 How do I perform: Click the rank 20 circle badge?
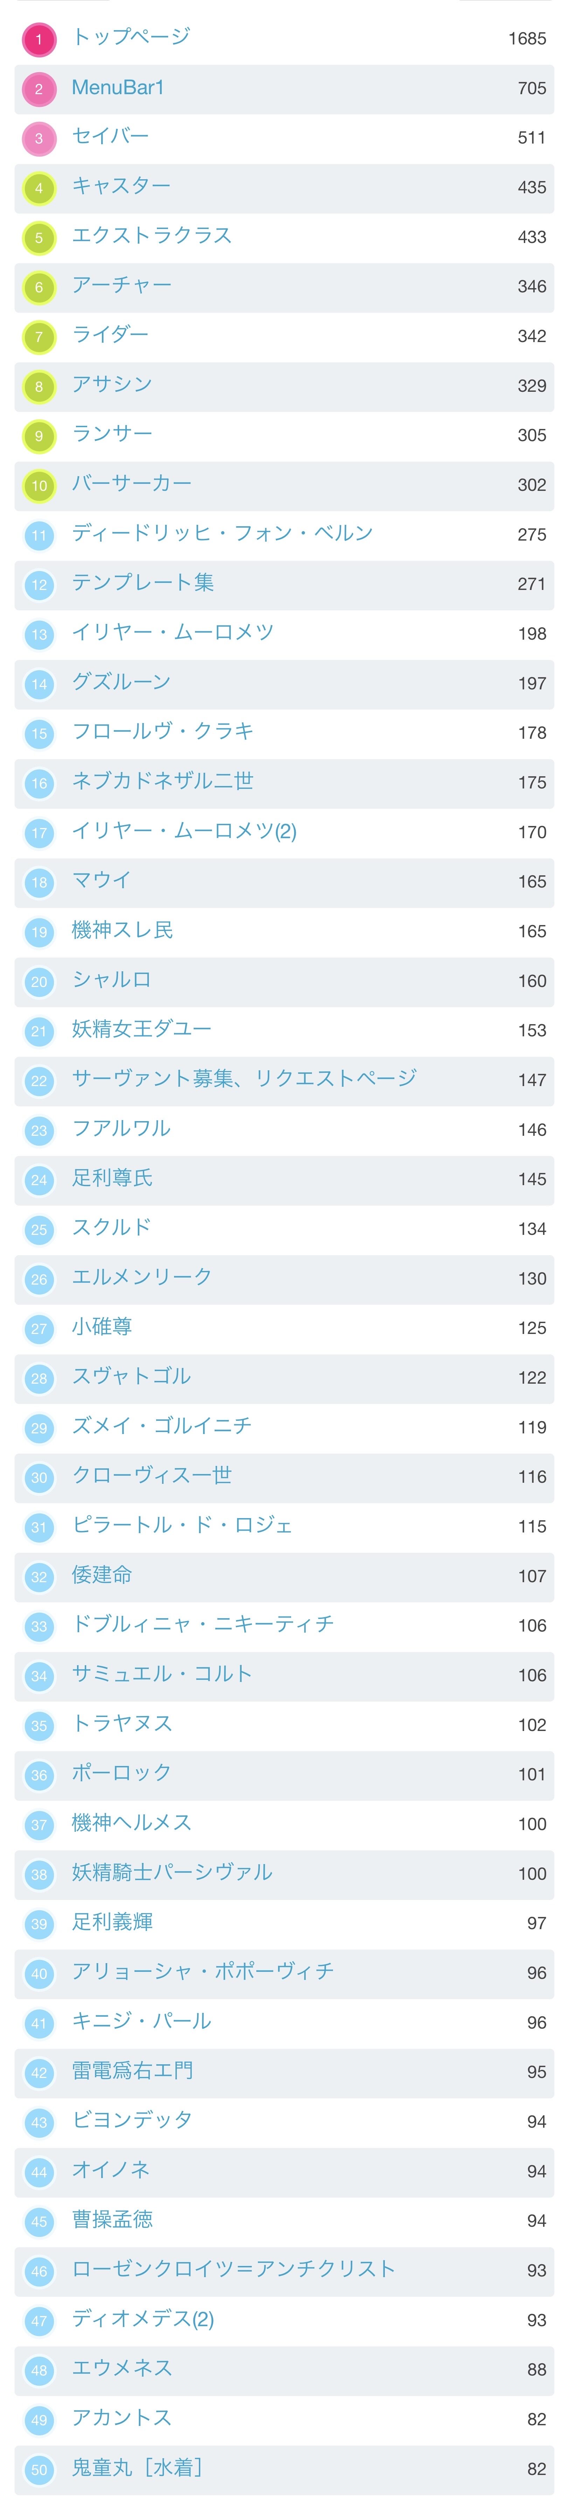tap(39, 981)
